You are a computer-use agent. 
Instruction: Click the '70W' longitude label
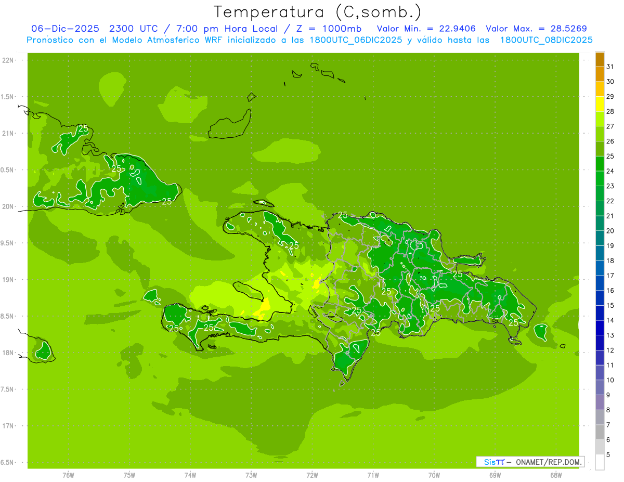point(434,475)
